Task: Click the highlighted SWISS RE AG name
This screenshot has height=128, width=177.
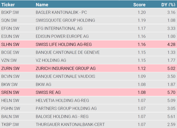Action: point(48,92)
